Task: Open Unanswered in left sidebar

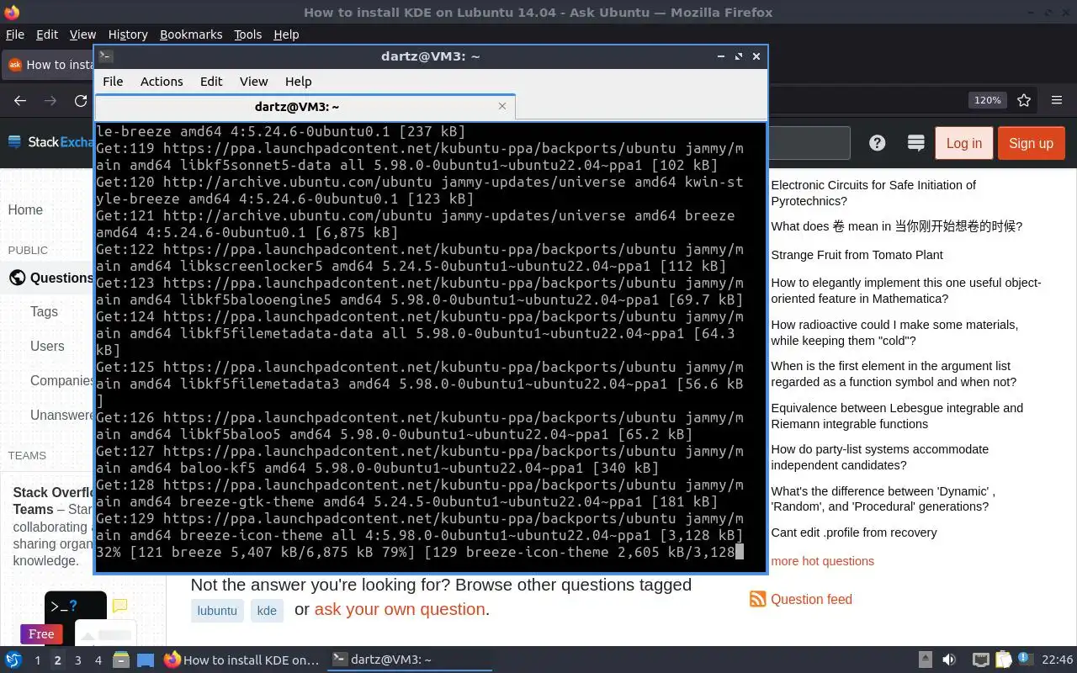Action: (61, 415)
